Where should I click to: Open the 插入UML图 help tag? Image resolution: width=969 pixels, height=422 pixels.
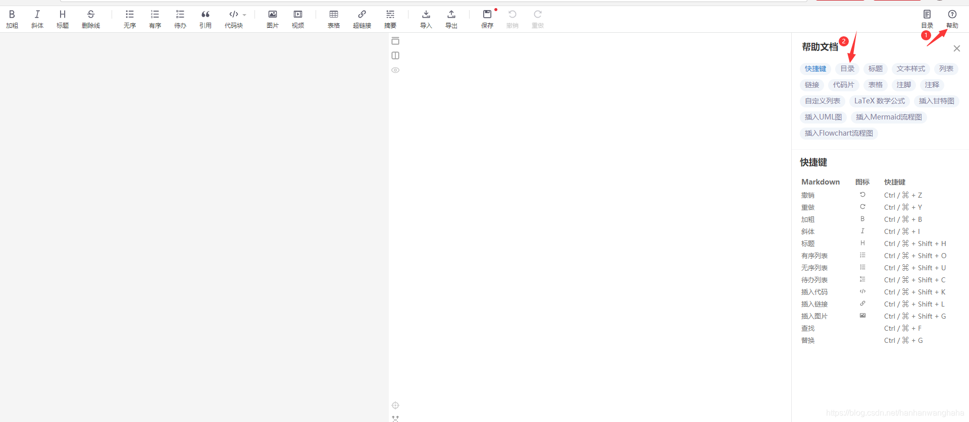[824, 117]
